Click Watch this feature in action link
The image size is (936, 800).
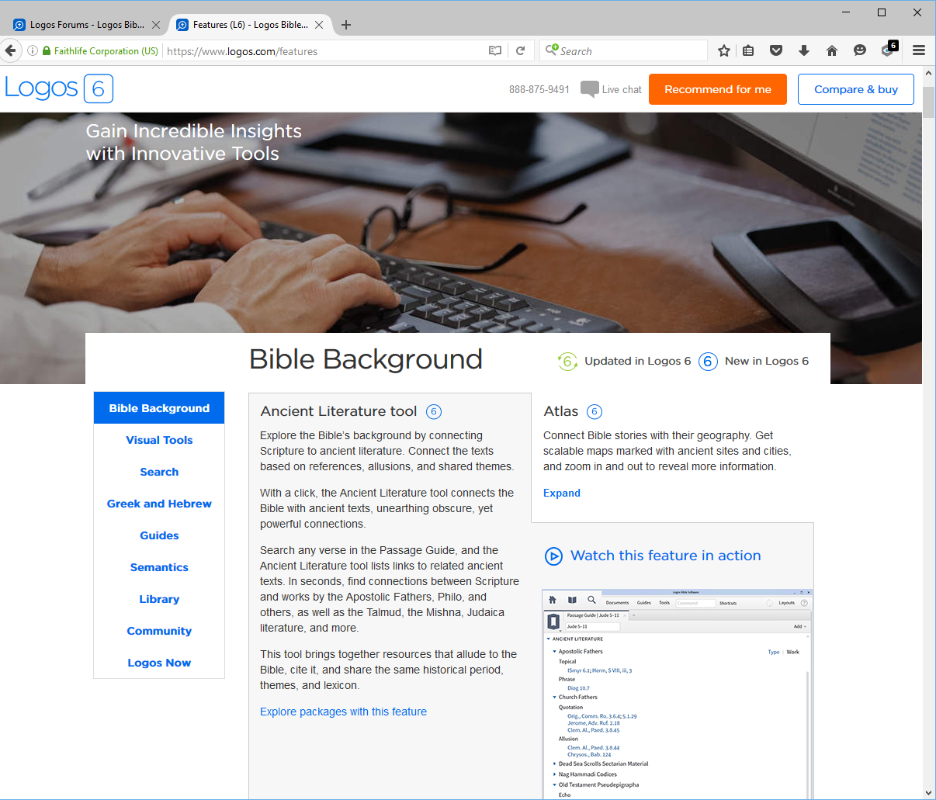click(x=666, y=556)
